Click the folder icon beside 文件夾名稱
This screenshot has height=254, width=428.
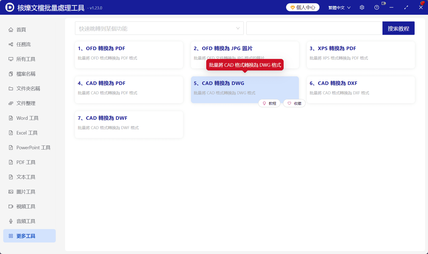click(x=11, y=88)
